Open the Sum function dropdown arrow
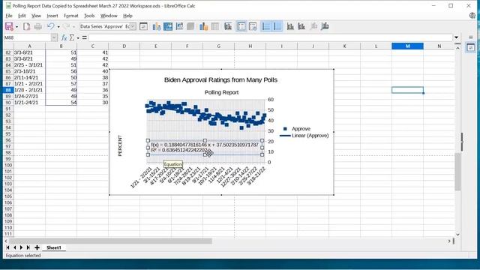This screenshot has height=270, width=480. coord(78,38)
